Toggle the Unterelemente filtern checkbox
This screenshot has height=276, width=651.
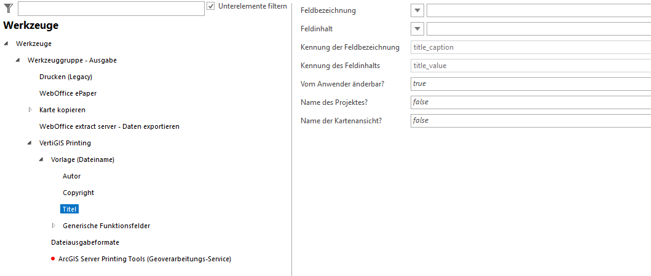[x=211, y=6]
